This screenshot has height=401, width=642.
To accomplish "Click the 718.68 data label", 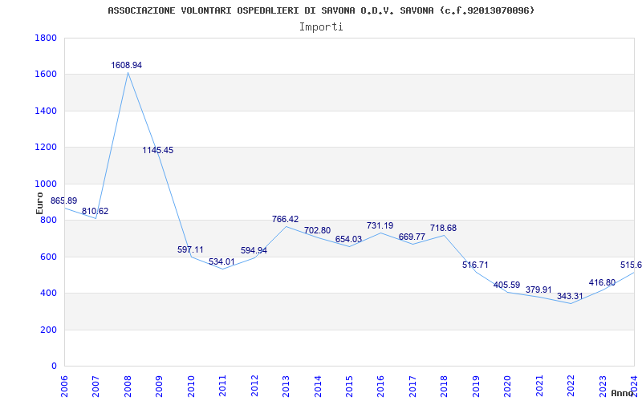I will [x=443, y=228].
